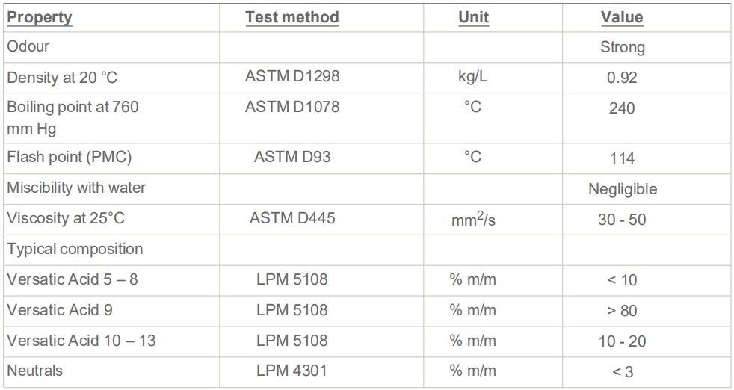734x390 pixels.
Task: Select the Typical composition row label
Action: (75, 249)
